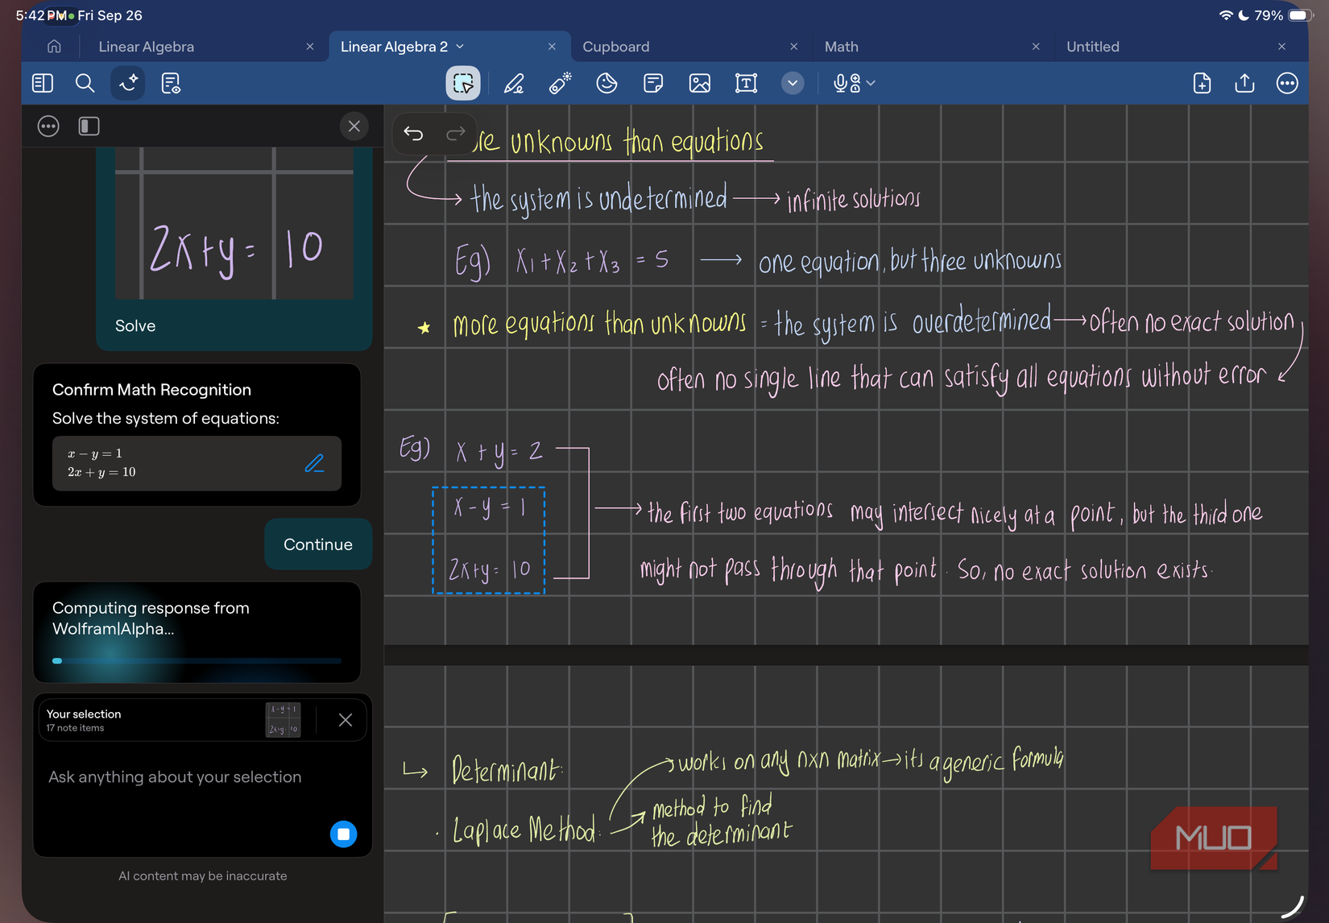
Task: Open the shapes tool
Action: pyautogui.click(x=607, y=84)
